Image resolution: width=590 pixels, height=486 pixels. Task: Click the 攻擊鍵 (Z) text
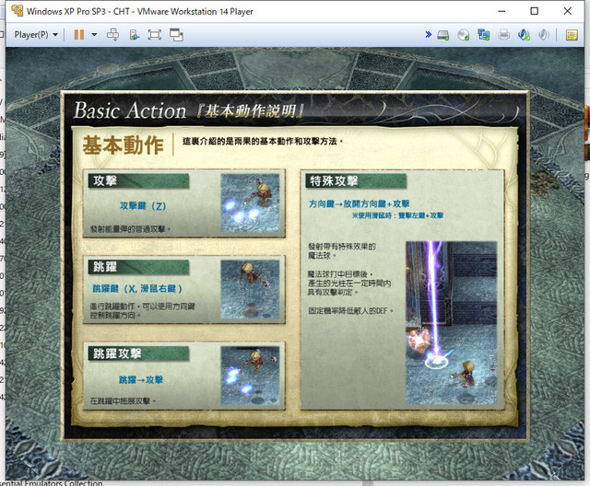click(x=143, y=206)
